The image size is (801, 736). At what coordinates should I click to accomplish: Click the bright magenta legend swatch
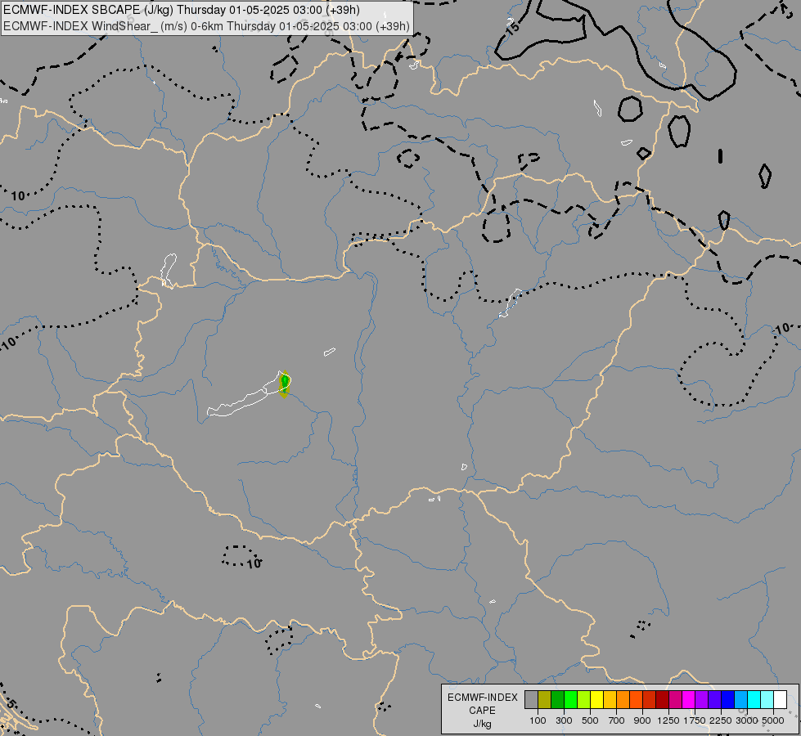coord(688,700)
